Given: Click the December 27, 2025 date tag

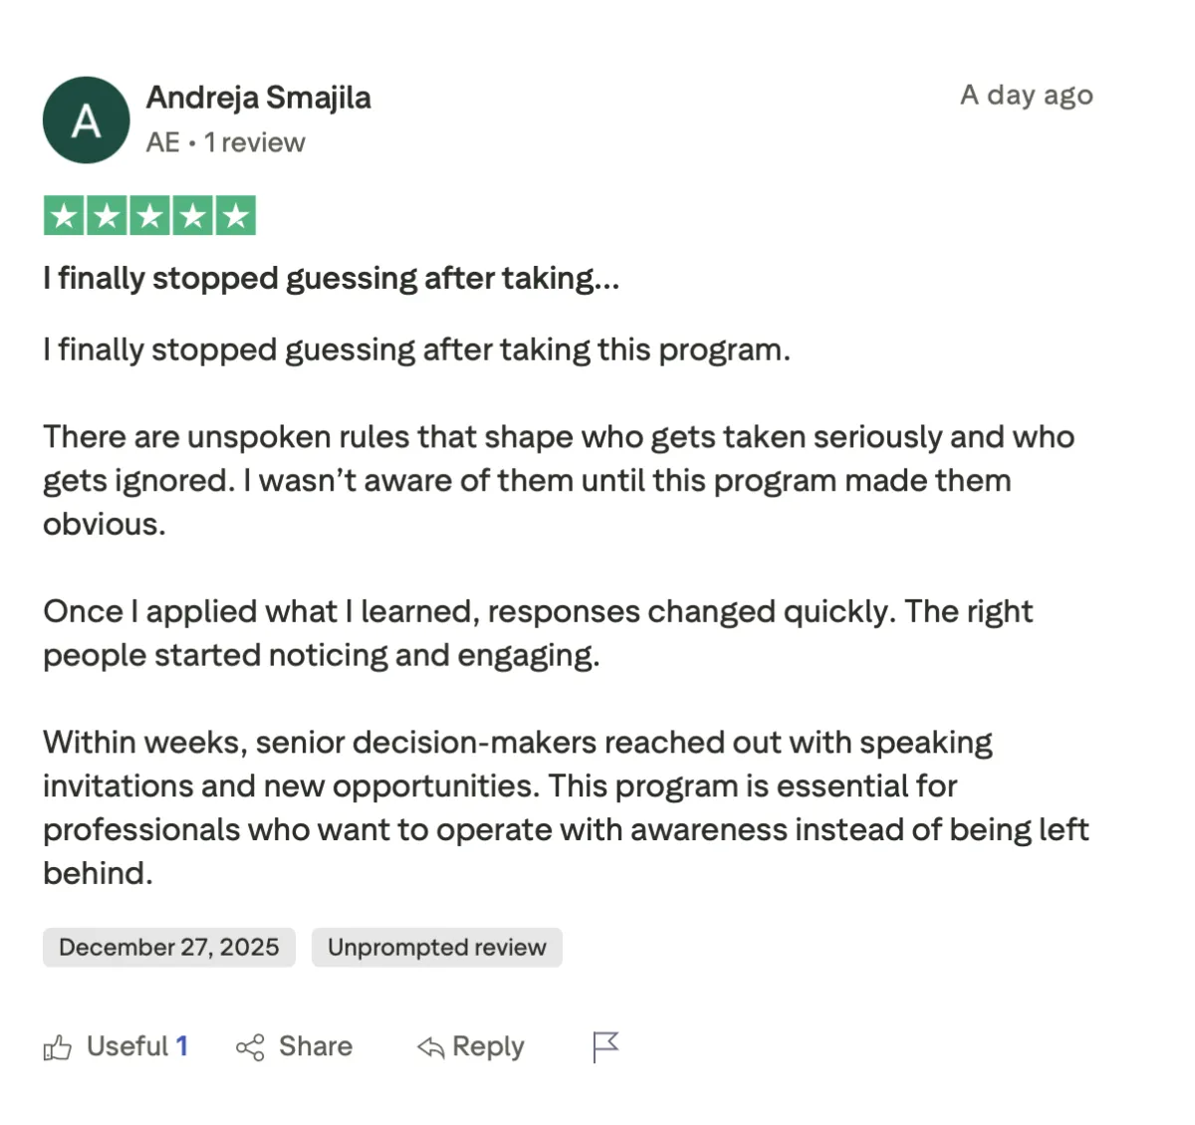Looking at the screenshot, I should point(168,947).
